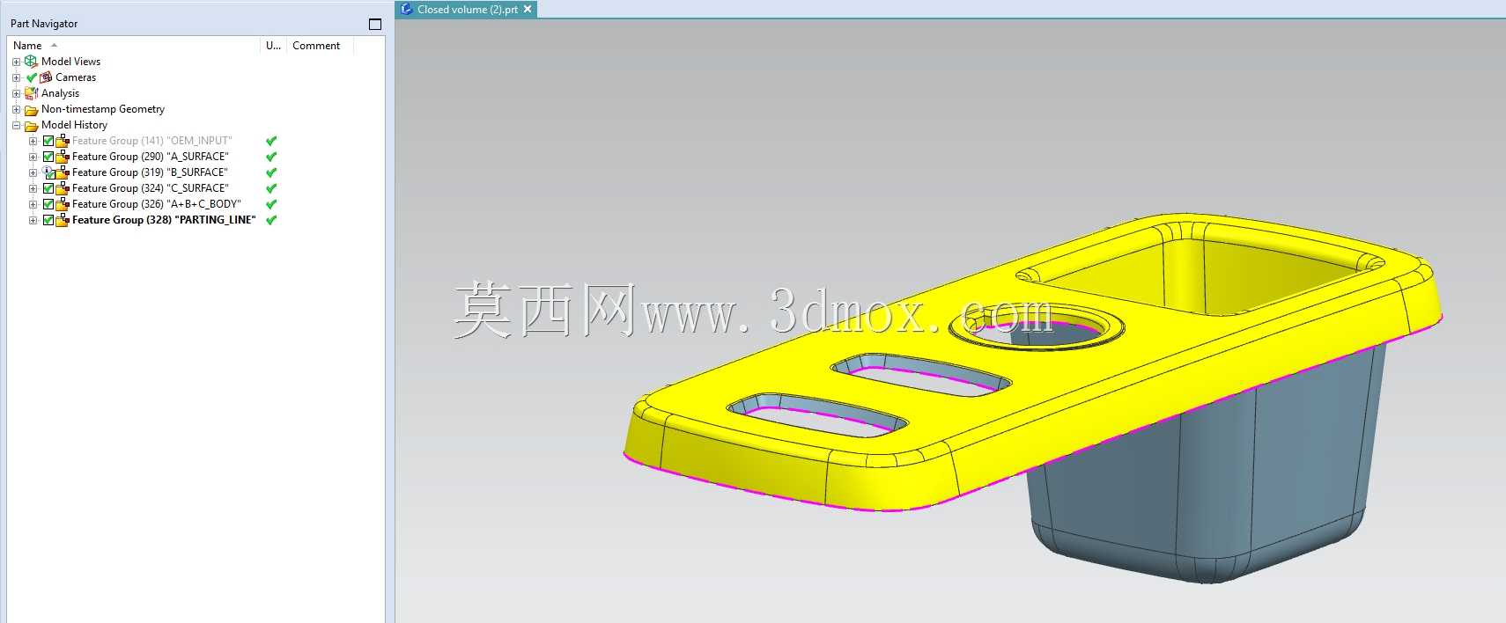The height and width of the screenshot is (623, 1506).
Task: Select Feature Group (328) "PARTING_LINE" text
Action: 164,220
